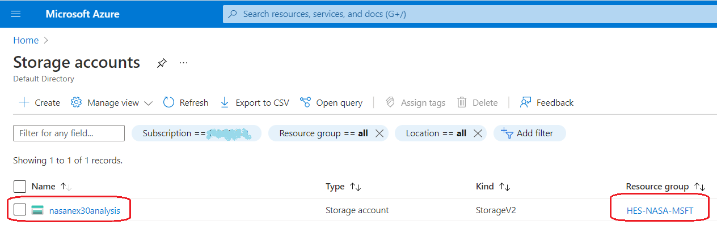The width and height of the screenshot is (717, 229).
Task: Click the Filter for any field box
Action: pyautogui.click(x=69, y=133)
